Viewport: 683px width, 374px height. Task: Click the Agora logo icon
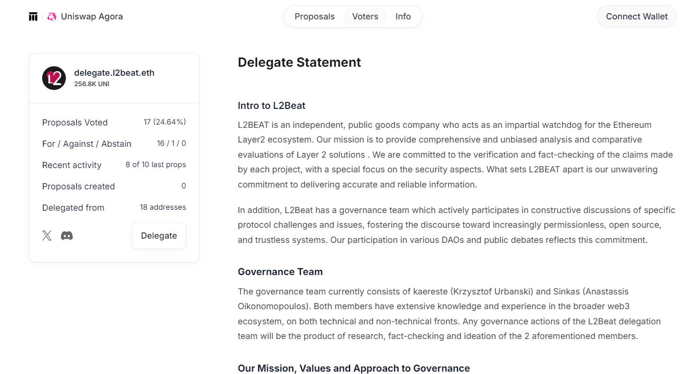(33, 17)
